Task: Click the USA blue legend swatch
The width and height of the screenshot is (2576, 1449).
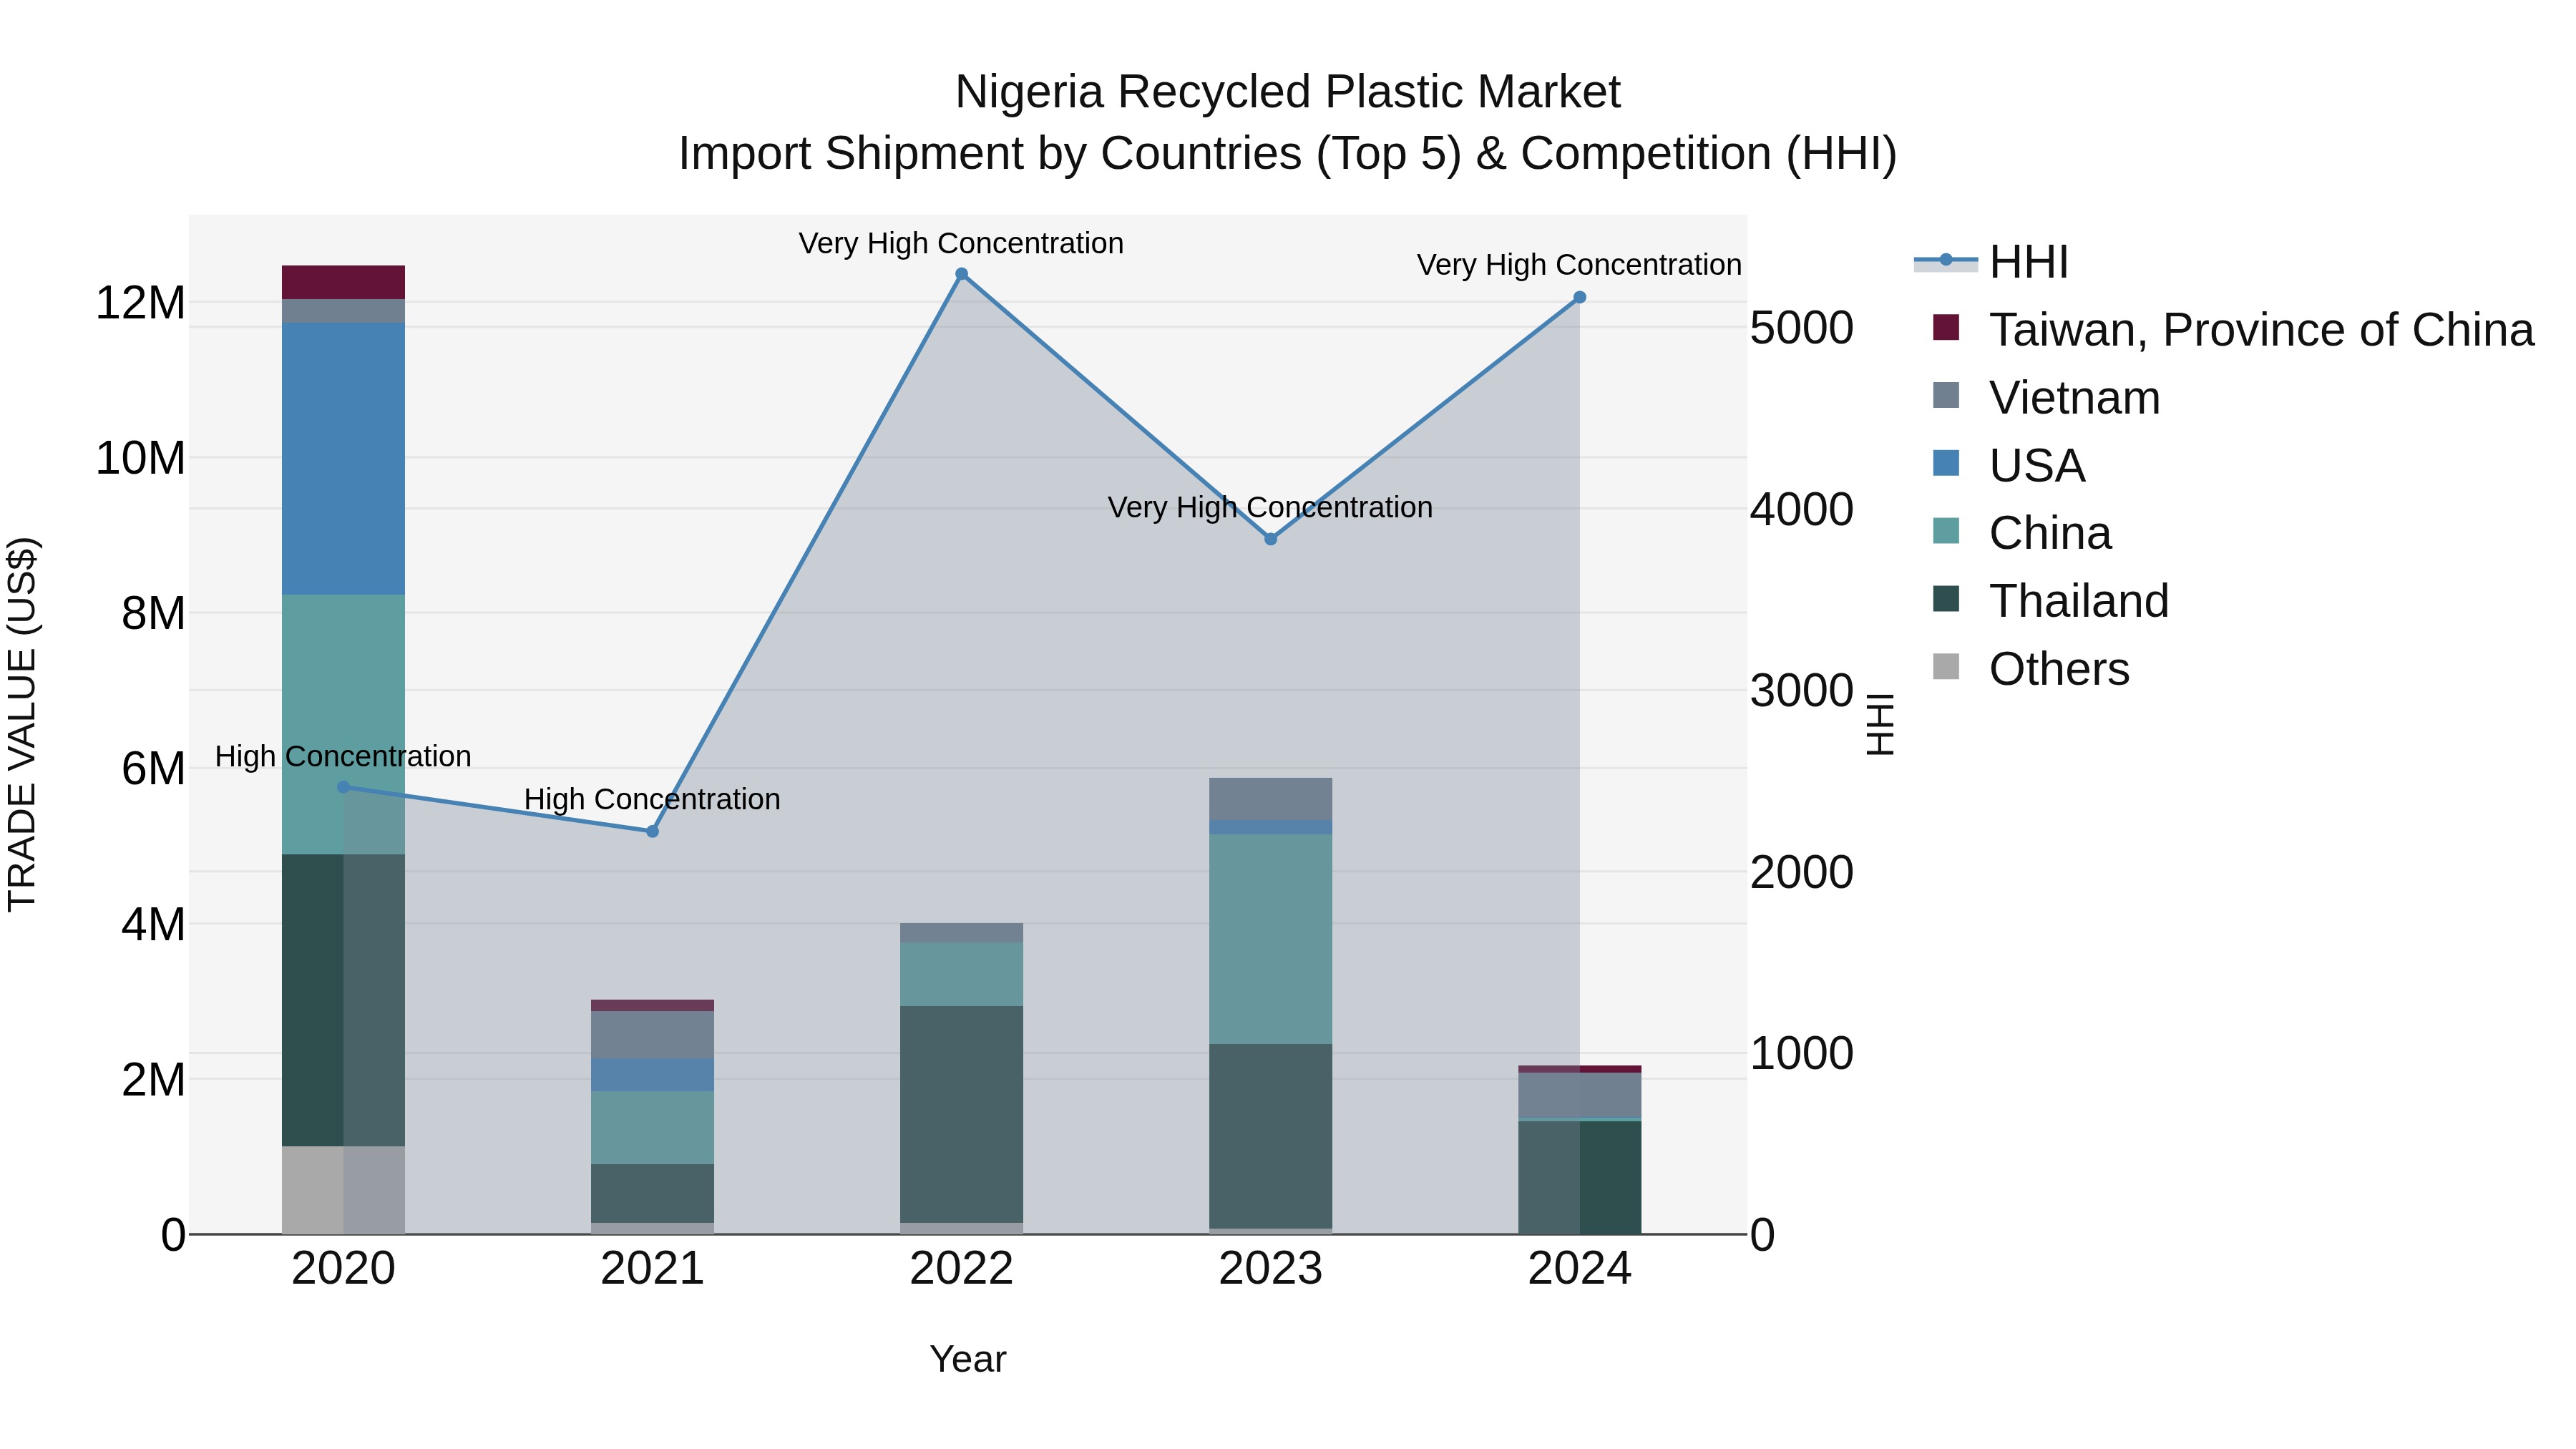Action: tap(1946, 463)
